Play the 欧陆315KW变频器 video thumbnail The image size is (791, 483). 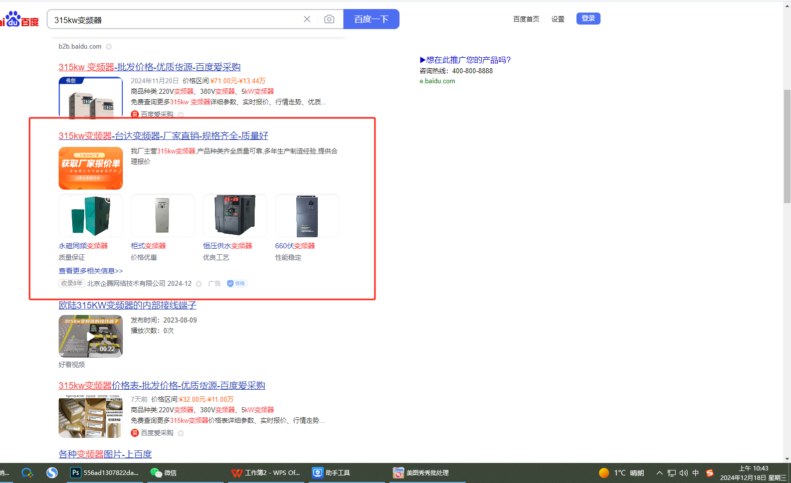click(91, 336)
